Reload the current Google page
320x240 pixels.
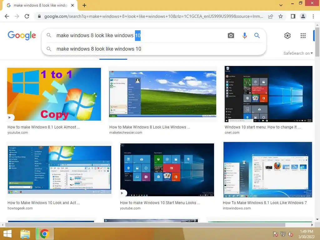click(27, 16)
